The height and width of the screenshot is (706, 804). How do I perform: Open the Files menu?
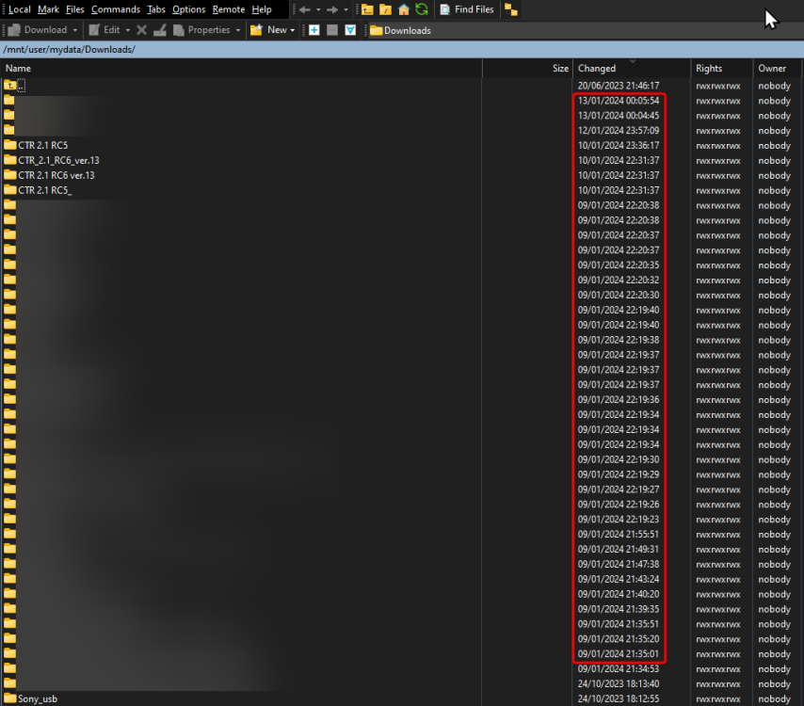(x=75, y=9)
